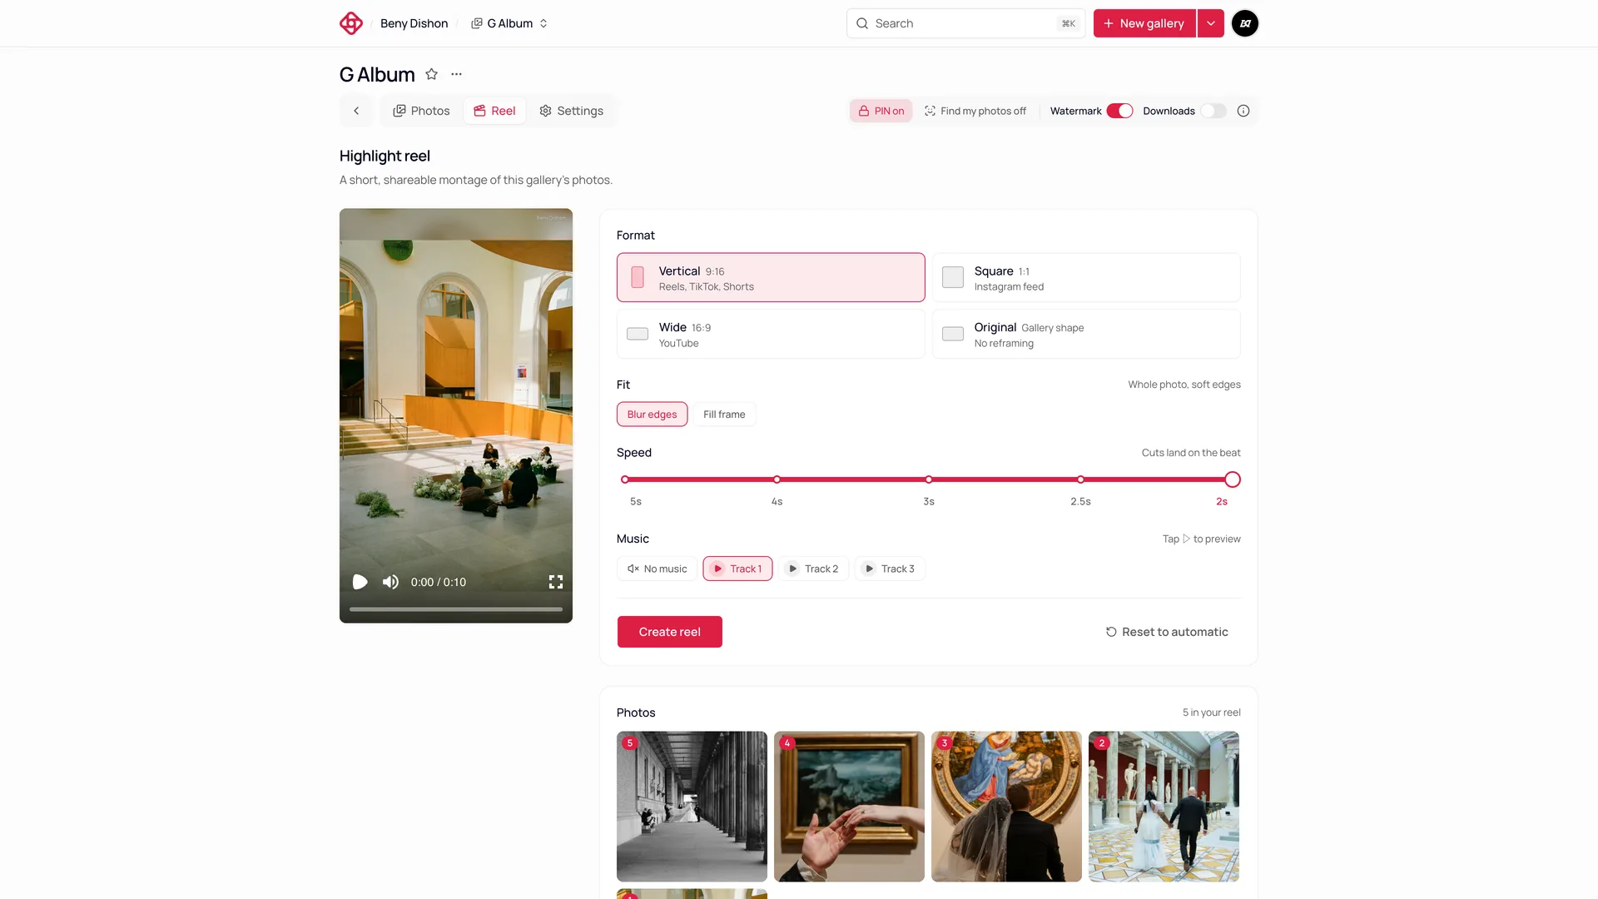Click the red app logo icon
Screen dimensions: 1598x899
pyautogui.click(x=351, y=23)
